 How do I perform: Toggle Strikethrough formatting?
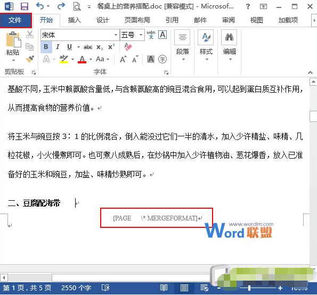click(88, 47)
